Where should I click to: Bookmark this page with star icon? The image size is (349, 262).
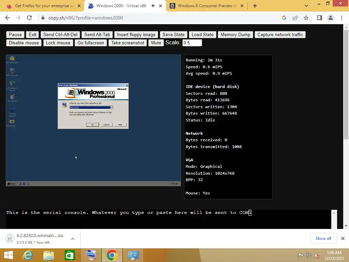pos(306,18)
